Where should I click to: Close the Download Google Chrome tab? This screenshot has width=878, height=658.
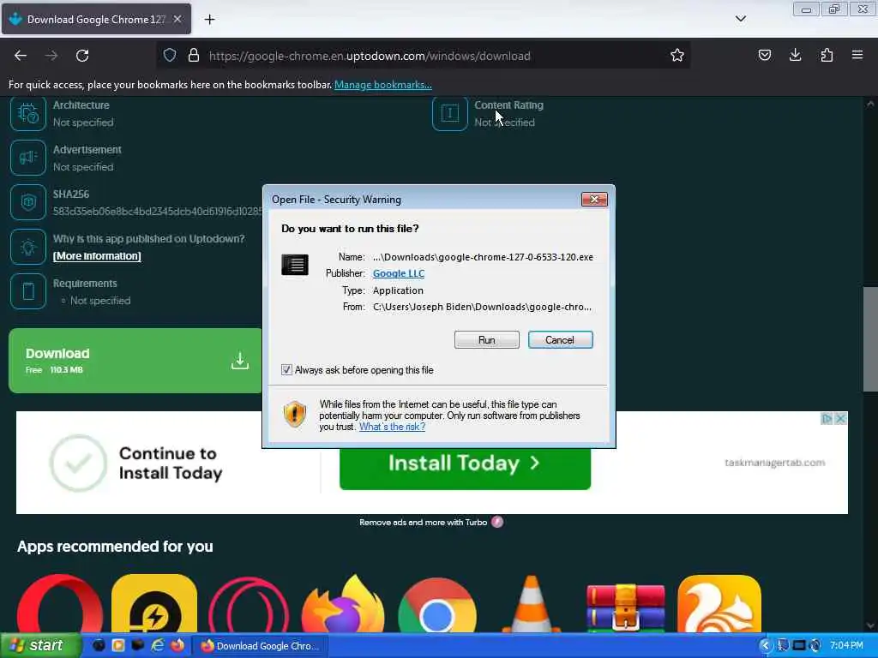[177, 19]
